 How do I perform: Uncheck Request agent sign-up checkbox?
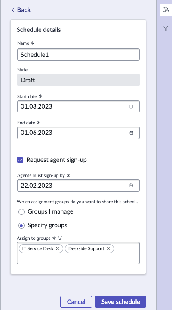click(20, 160)
